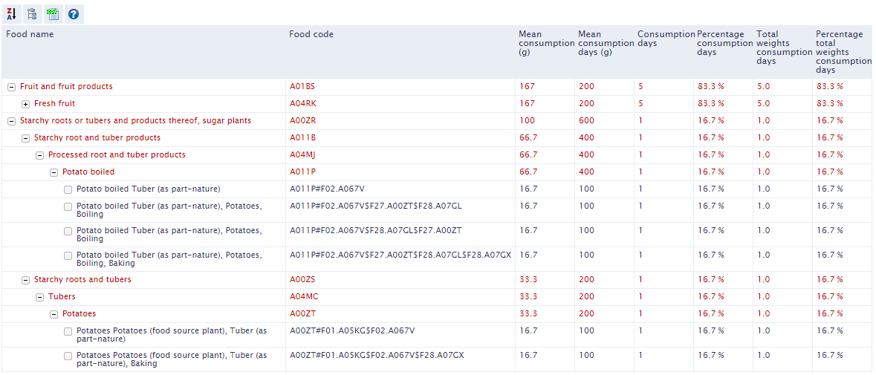Click the tree hierarchy view icon
876x375 pixels.
[32, 14]
